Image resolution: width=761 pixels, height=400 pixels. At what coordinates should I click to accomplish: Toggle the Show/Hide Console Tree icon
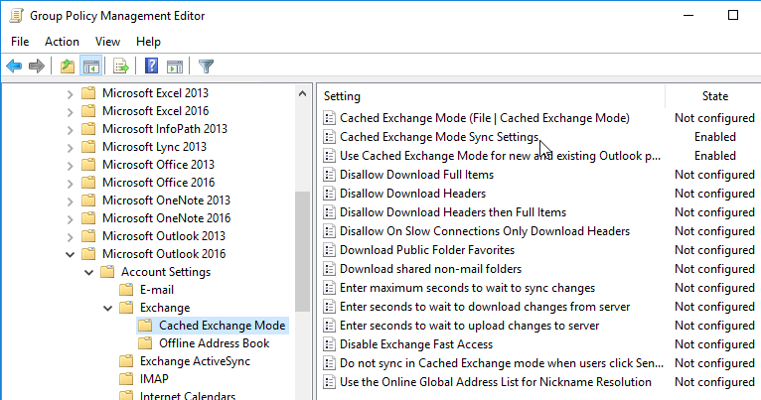coord(91,66)
